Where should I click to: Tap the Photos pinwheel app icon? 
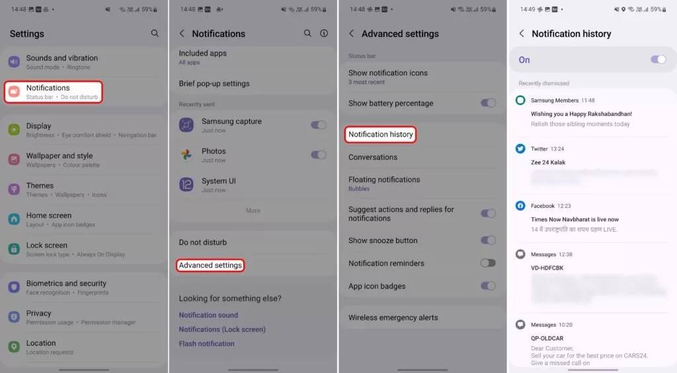[186, 154]
